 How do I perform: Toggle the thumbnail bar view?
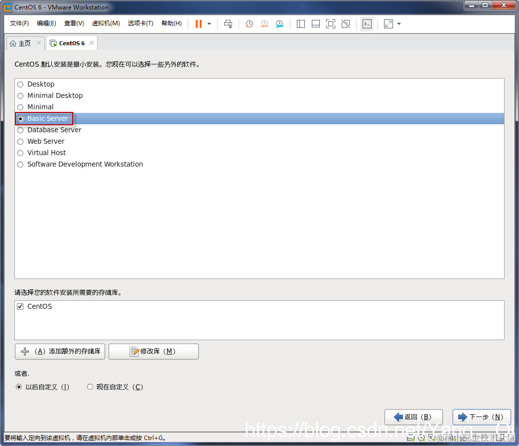(x=316, y=24)
